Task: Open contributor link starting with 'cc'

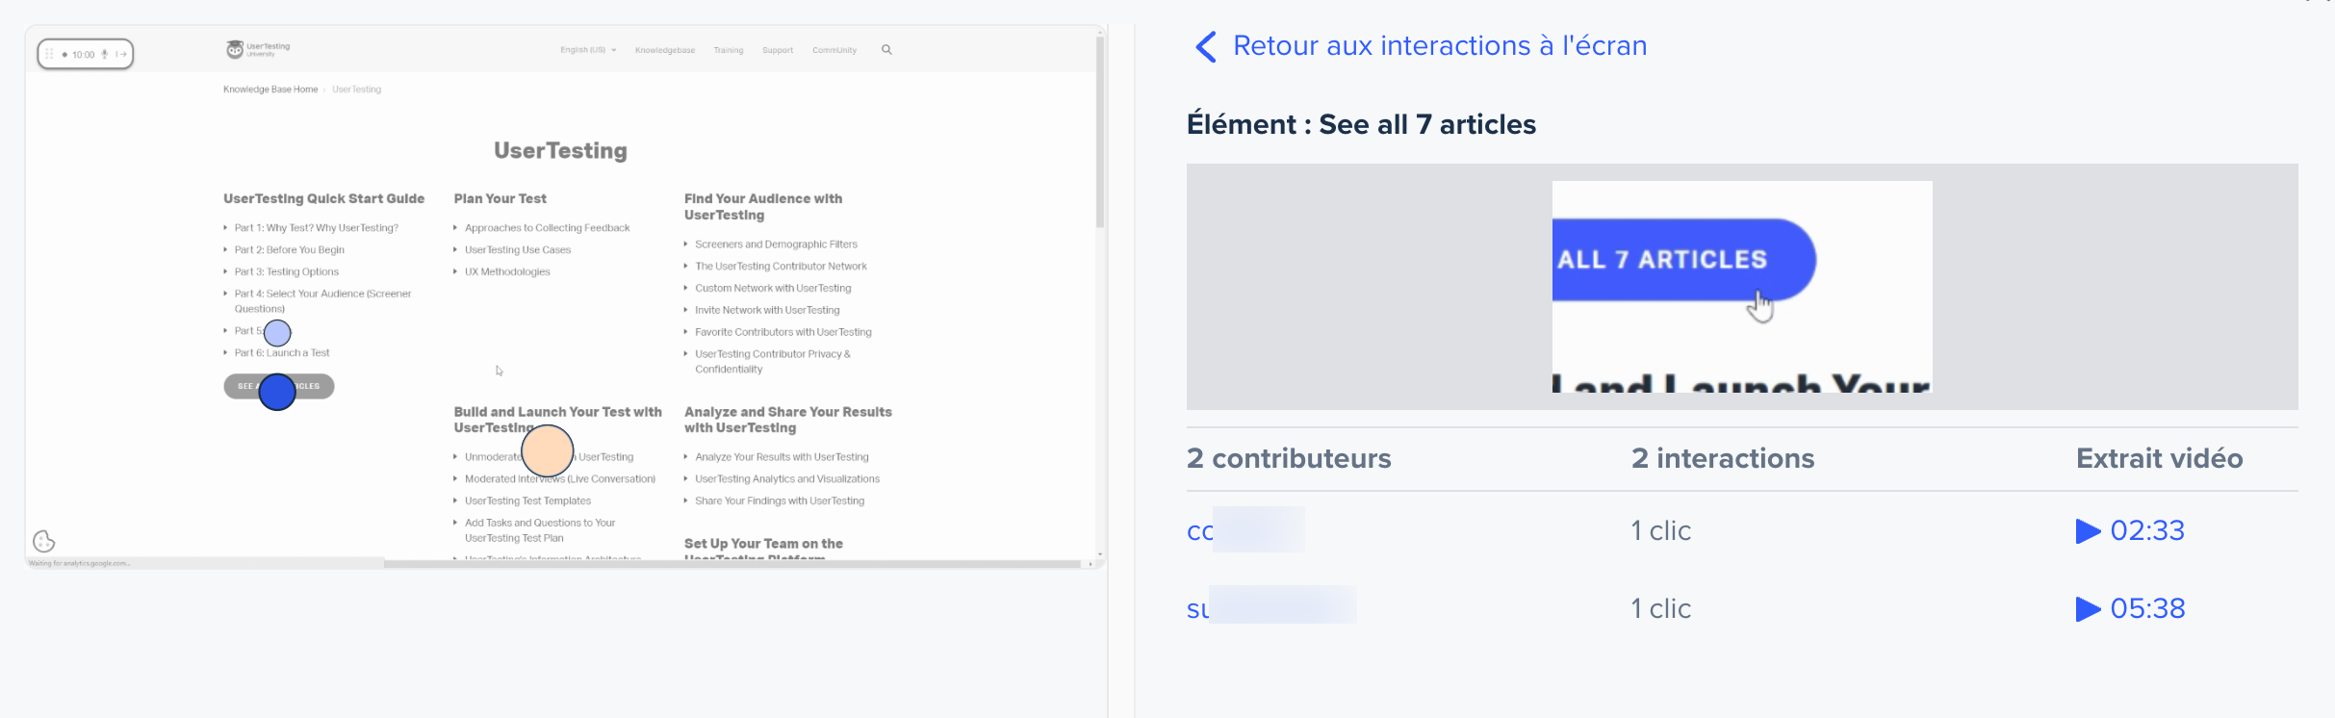Action: 1245,530
